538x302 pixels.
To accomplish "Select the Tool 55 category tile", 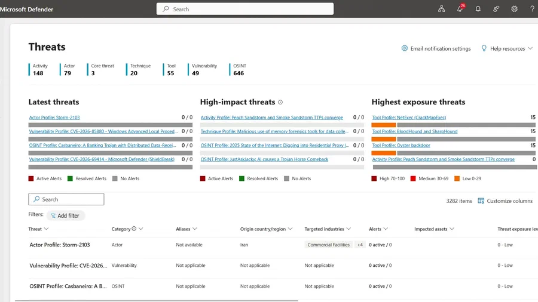I will pos(170,69).
